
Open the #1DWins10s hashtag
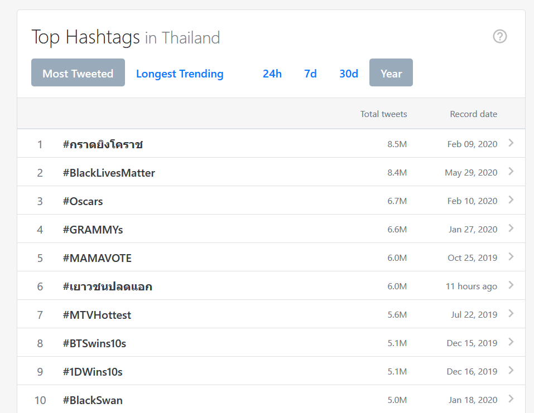click(x=93, y=372)
